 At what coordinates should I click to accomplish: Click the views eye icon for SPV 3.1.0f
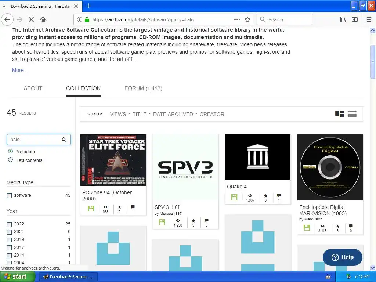click(178, 221)
